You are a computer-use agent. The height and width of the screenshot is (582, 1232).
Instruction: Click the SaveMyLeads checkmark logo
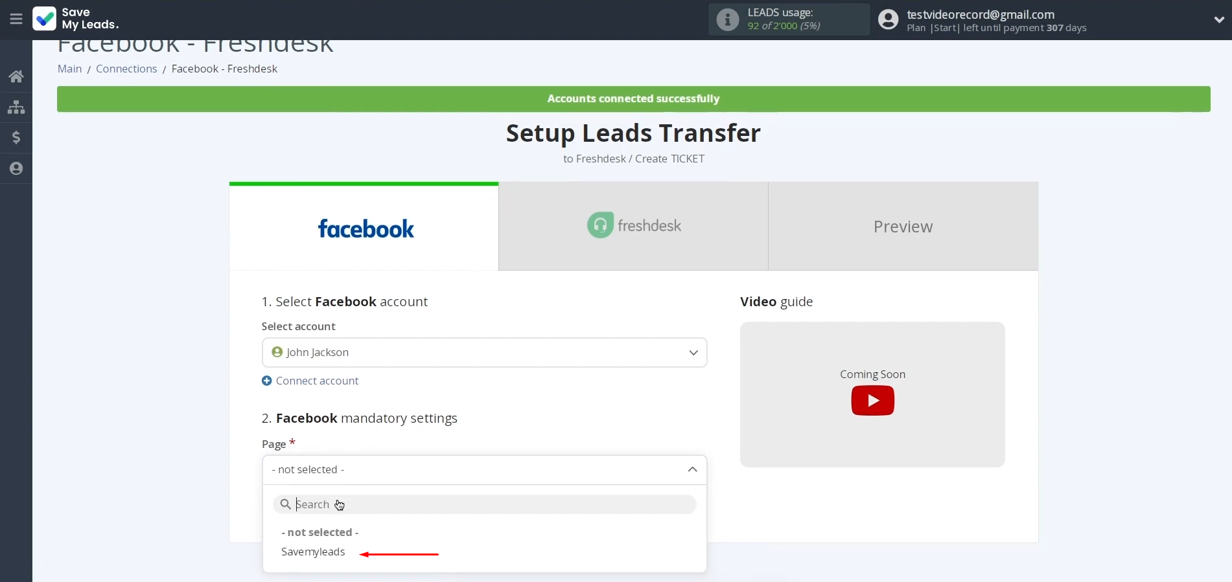(45, 19)
